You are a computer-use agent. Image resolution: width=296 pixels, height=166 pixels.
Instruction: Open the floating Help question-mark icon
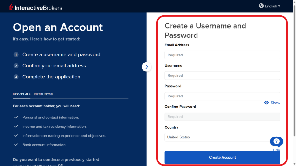276,142
